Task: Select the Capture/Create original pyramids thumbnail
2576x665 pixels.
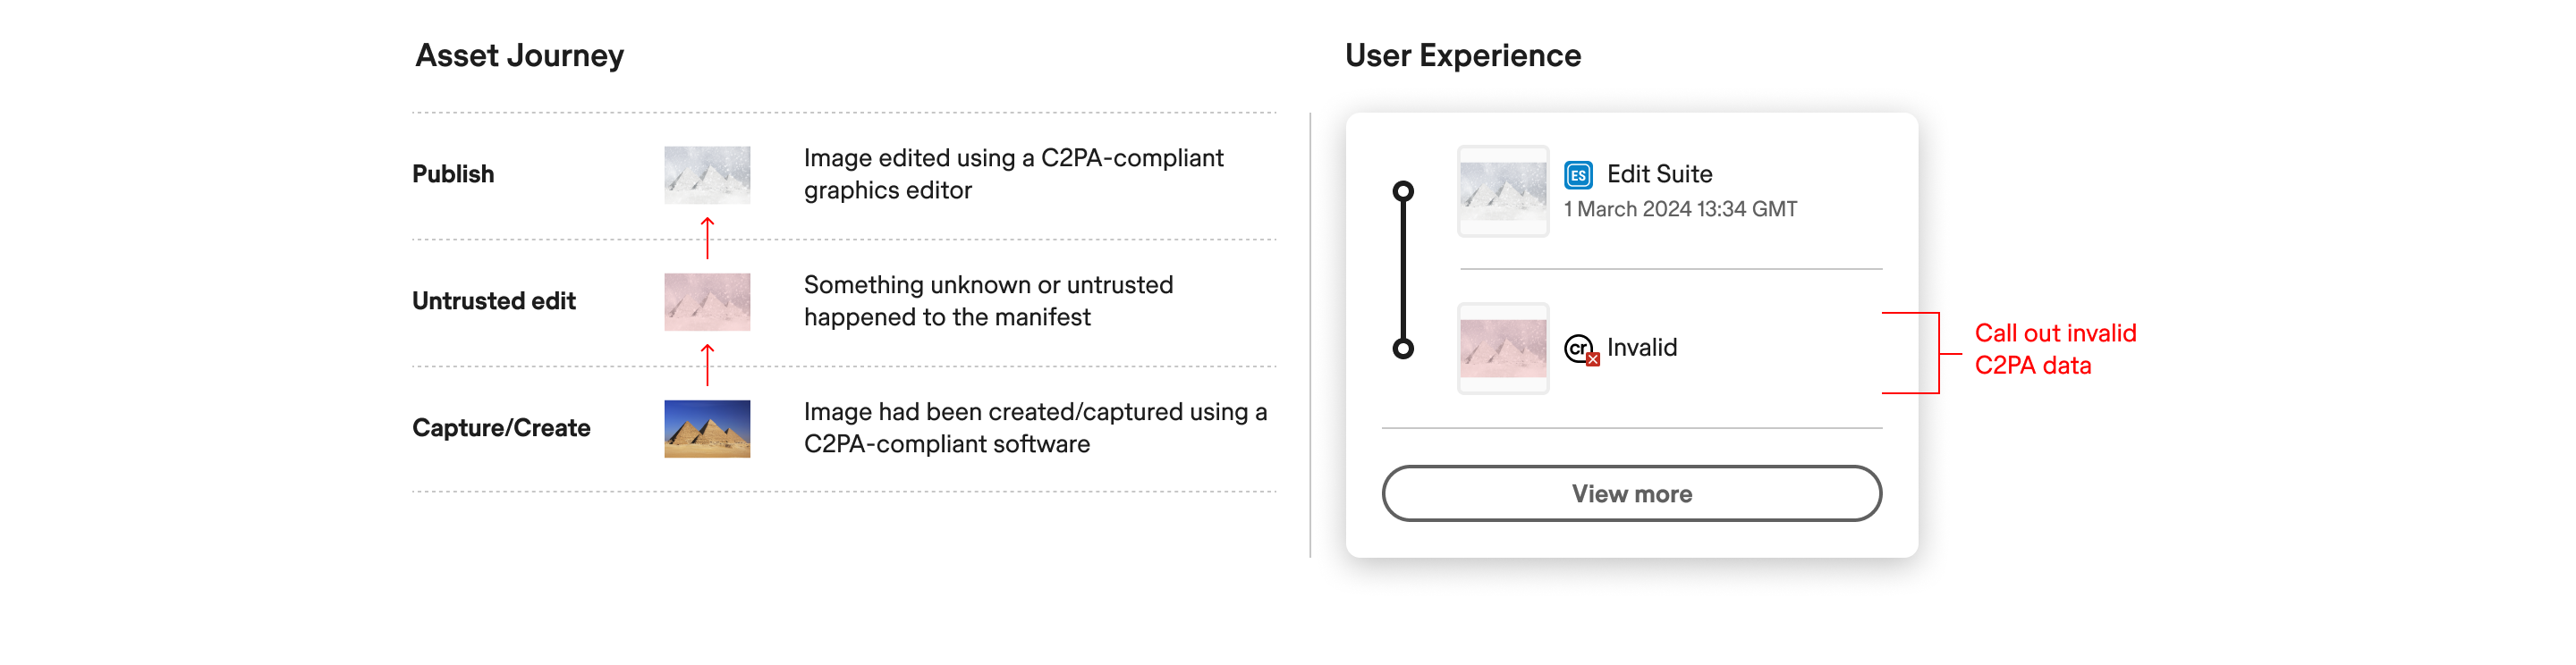Action: click(707, 428)
